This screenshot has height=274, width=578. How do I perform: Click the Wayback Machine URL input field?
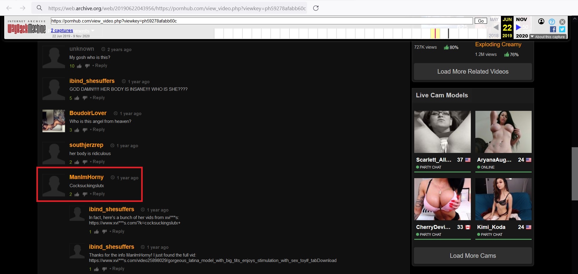[262, 21]
